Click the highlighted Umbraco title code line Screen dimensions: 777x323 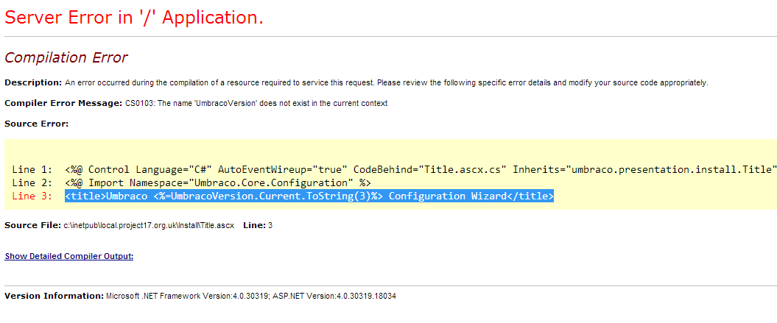[309, 196]
